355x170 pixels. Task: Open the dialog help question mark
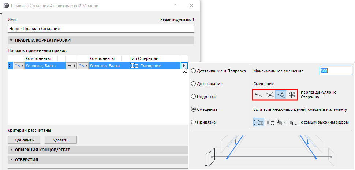(175, 6)
